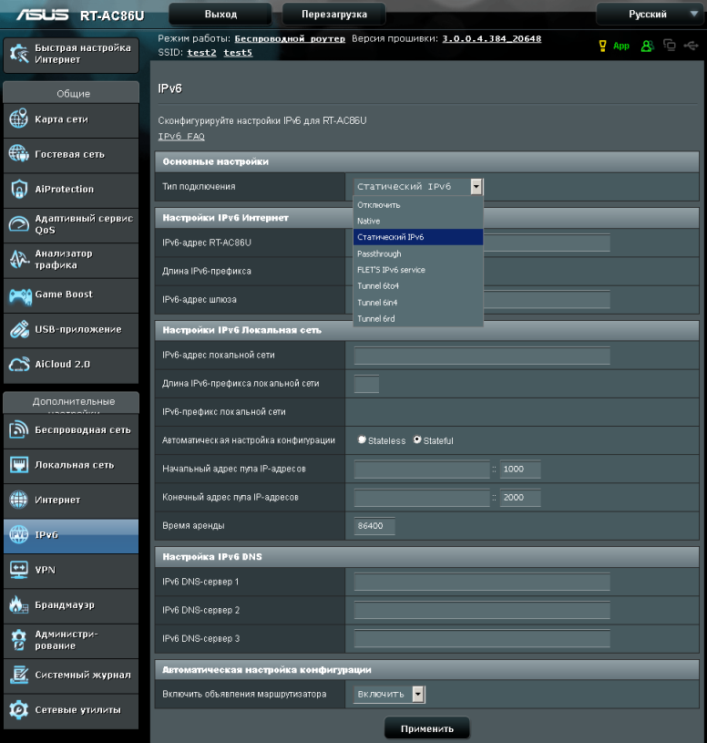
Task: Open Беспроводной роутер mode link
Action: (290, 38)
